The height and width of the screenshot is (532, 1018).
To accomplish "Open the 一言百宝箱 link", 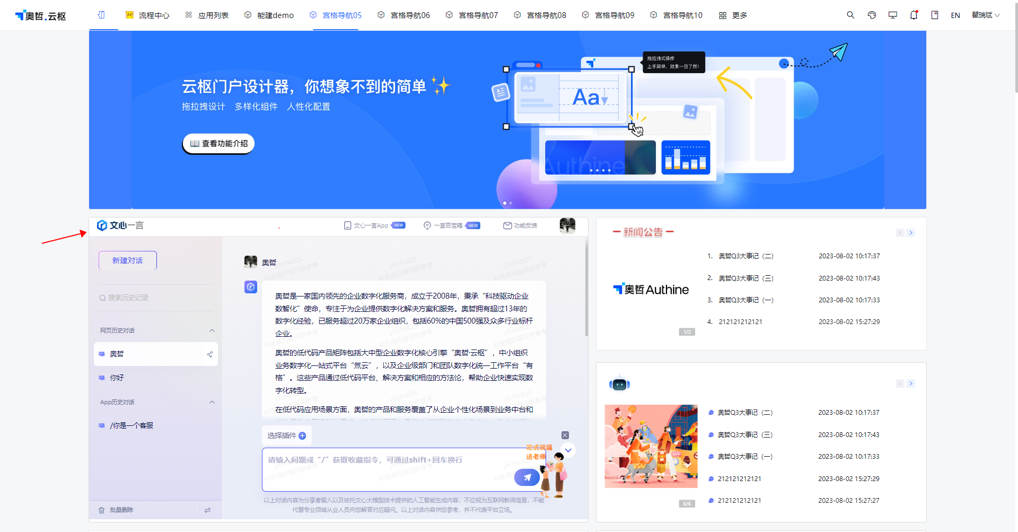I will pos(452,225).
